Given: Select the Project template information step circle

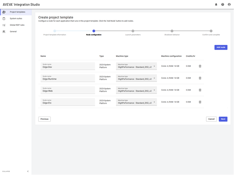Looking at the screenshot, I should tap(54, 31).
